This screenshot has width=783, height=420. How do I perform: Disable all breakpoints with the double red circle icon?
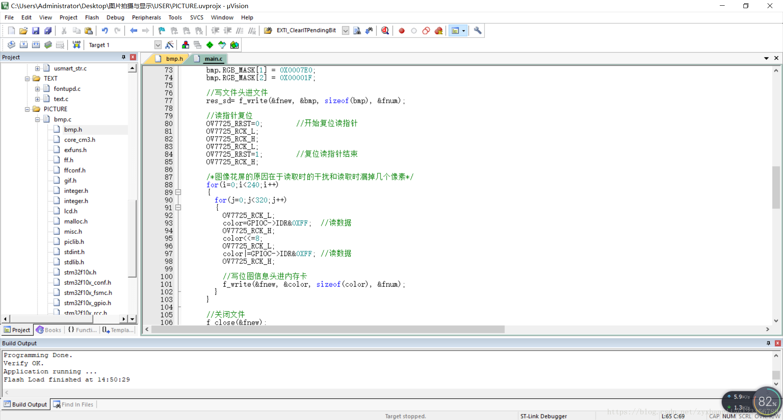click(x=426, y=31)
